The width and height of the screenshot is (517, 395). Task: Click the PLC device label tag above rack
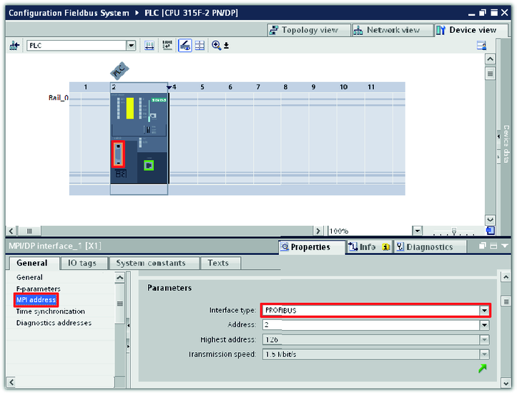point(119,70)
